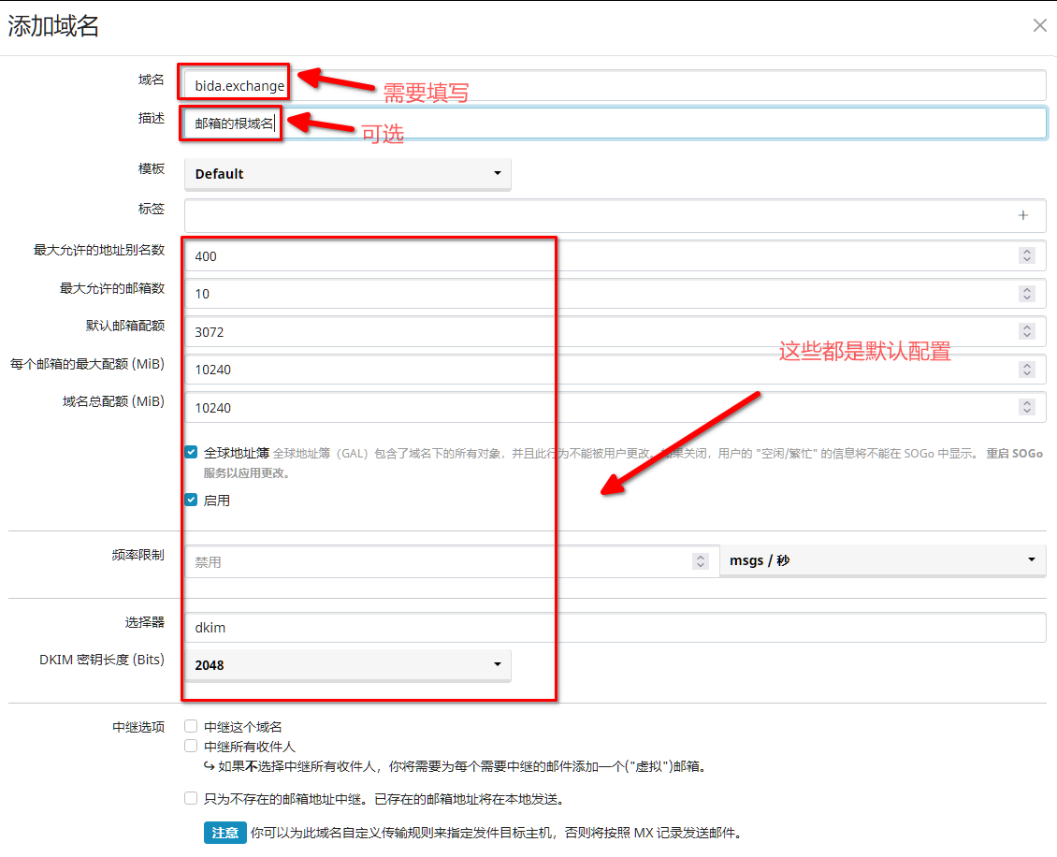Screen dimensions: 1057x857
Task: Click the 域名 input field
Action: click(x=655, y=85)
